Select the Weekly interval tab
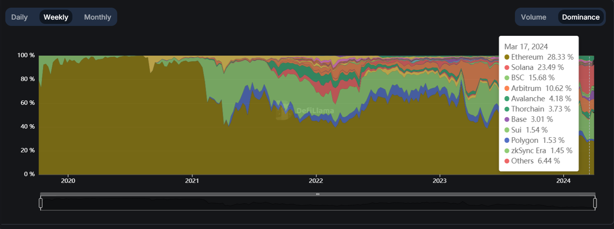This screenshot has width=614, height=229. tap(56, 17)
